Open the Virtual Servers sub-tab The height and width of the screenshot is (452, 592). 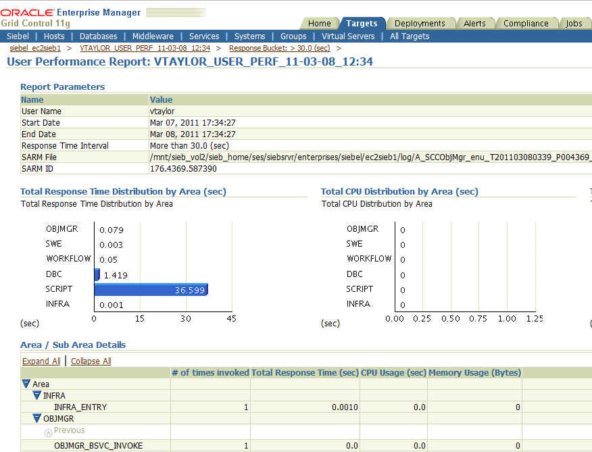[348, 36]
